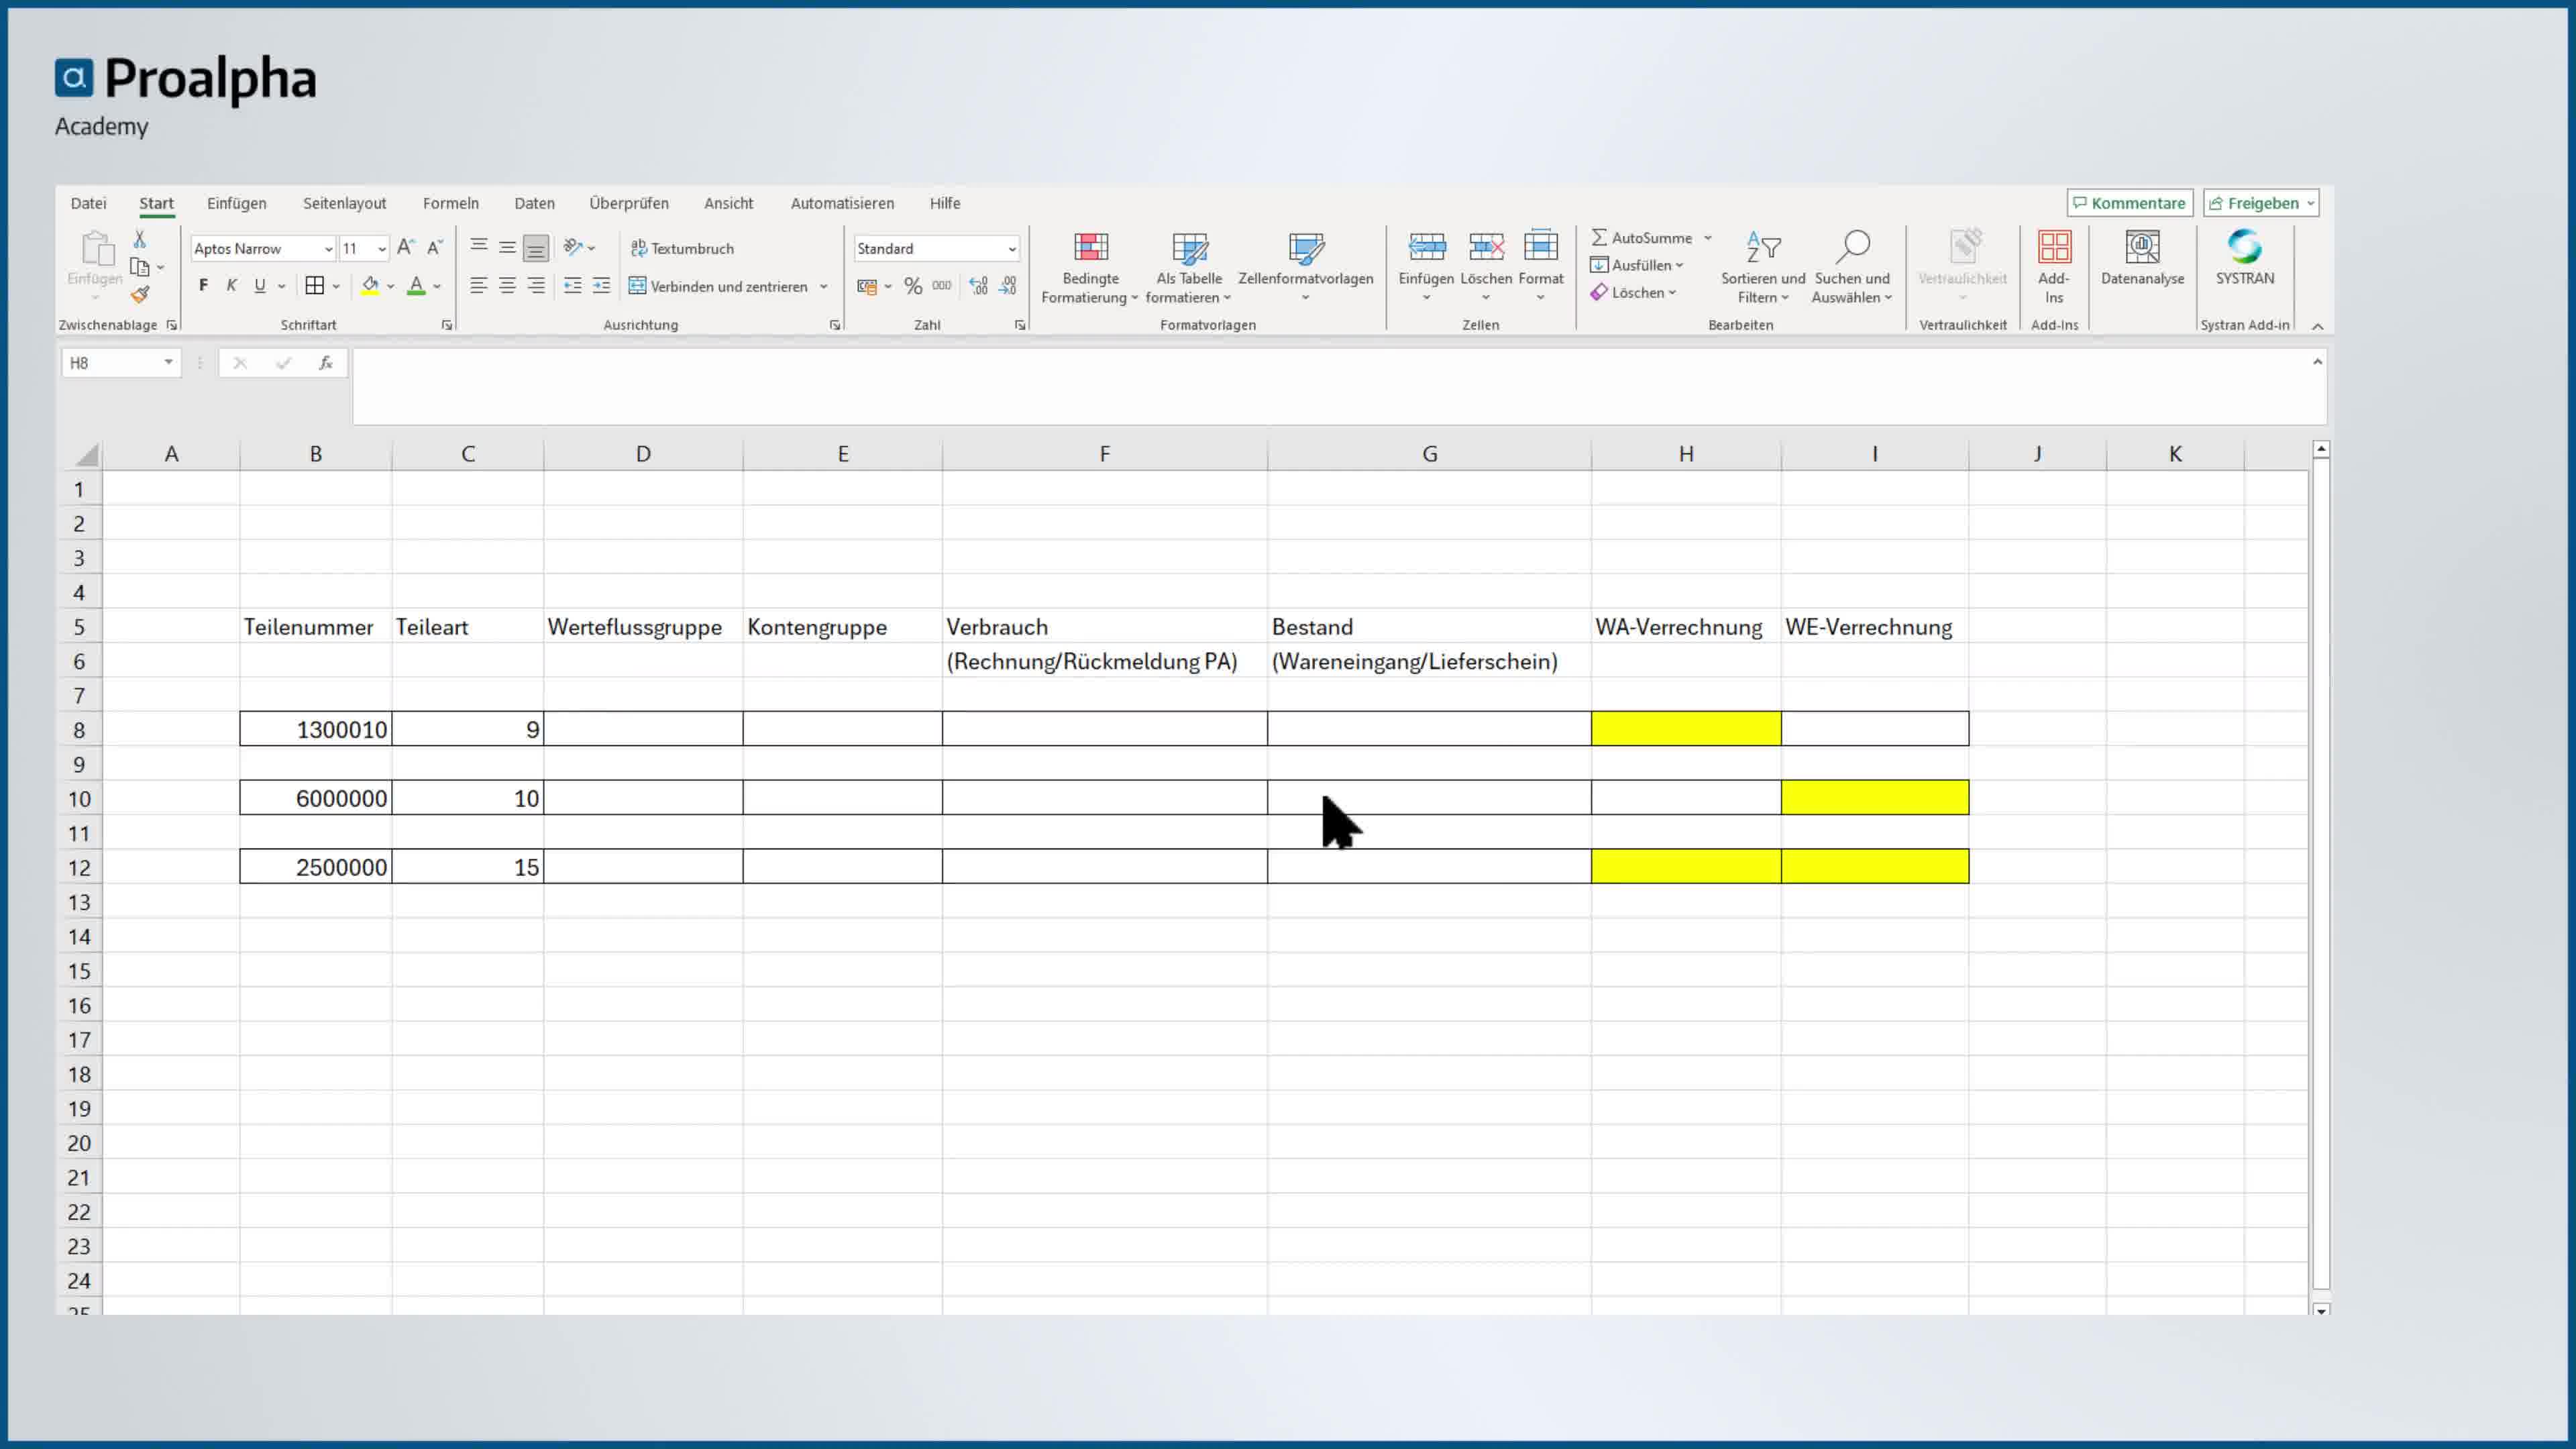Screen dimensions: 2576x1449
Task: Decrease indent icon
Action: click(573, 286)
